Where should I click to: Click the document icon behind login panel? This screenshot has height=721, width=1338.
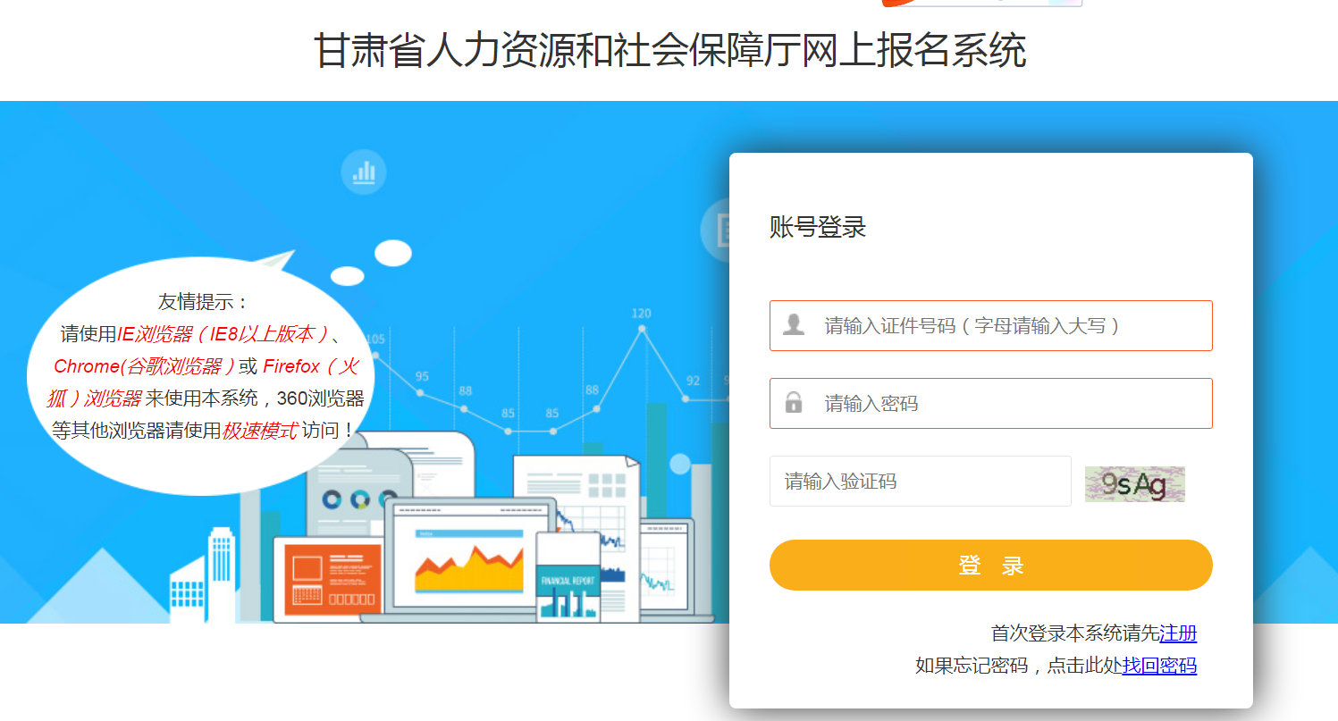point(716,230)
